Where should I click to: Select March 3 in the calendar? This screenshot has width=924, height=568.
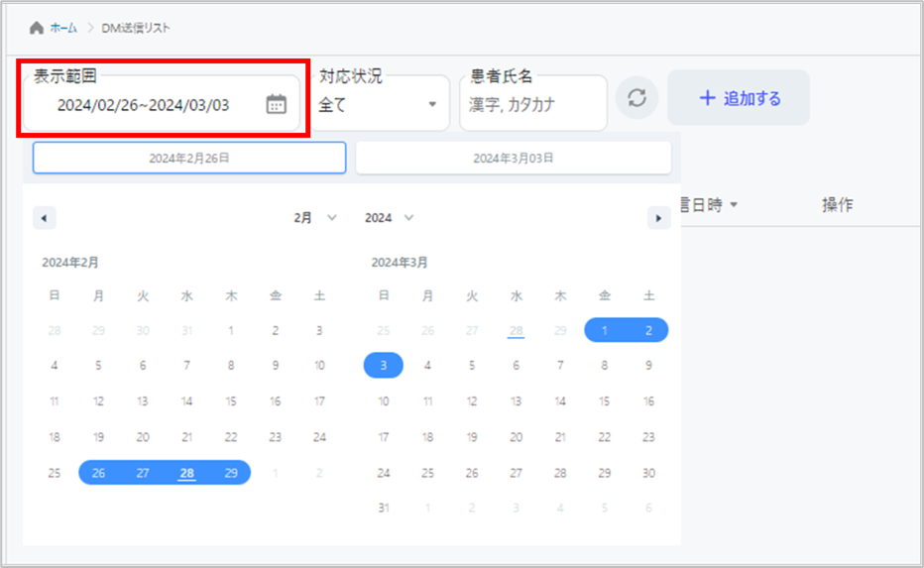click(384, 366)
